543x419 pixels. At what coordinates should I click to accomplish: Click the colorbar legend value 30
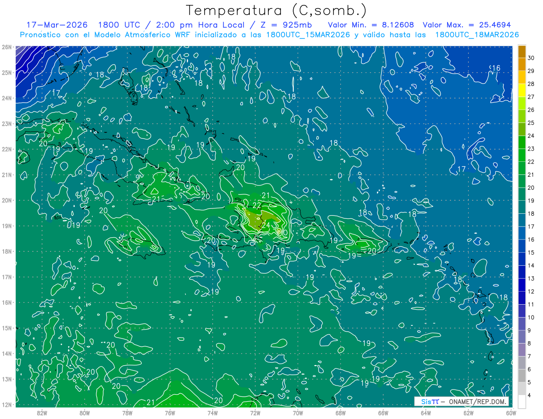pyautogui.click(x=531, y=58)
